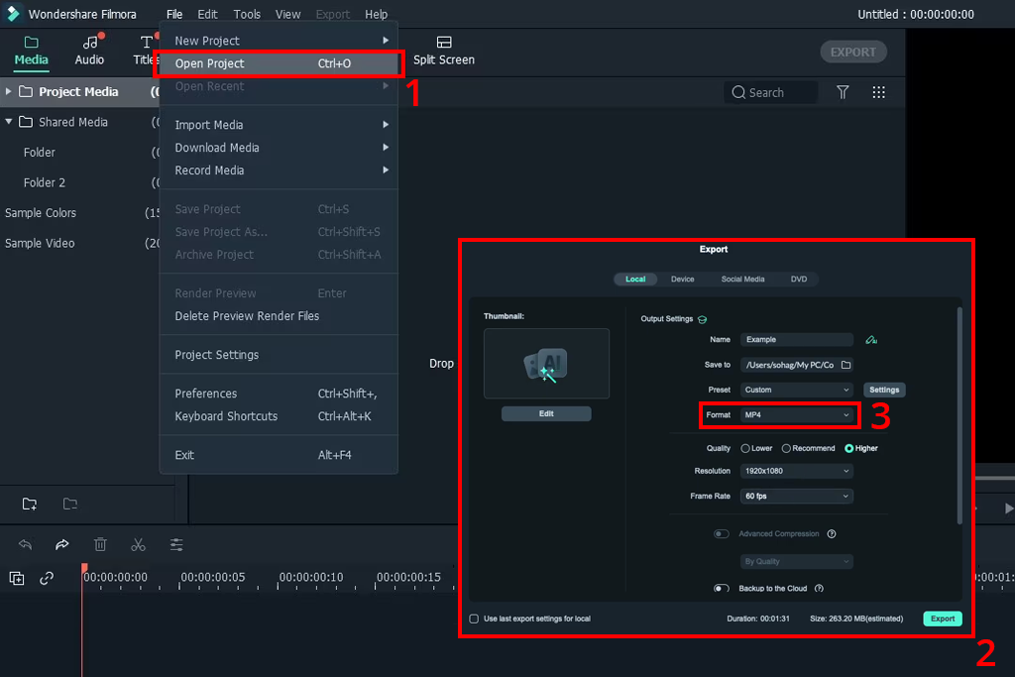Open the Format MP4 dropdown
This screenshot has height=677, width=1015.
tap(796, 415)
